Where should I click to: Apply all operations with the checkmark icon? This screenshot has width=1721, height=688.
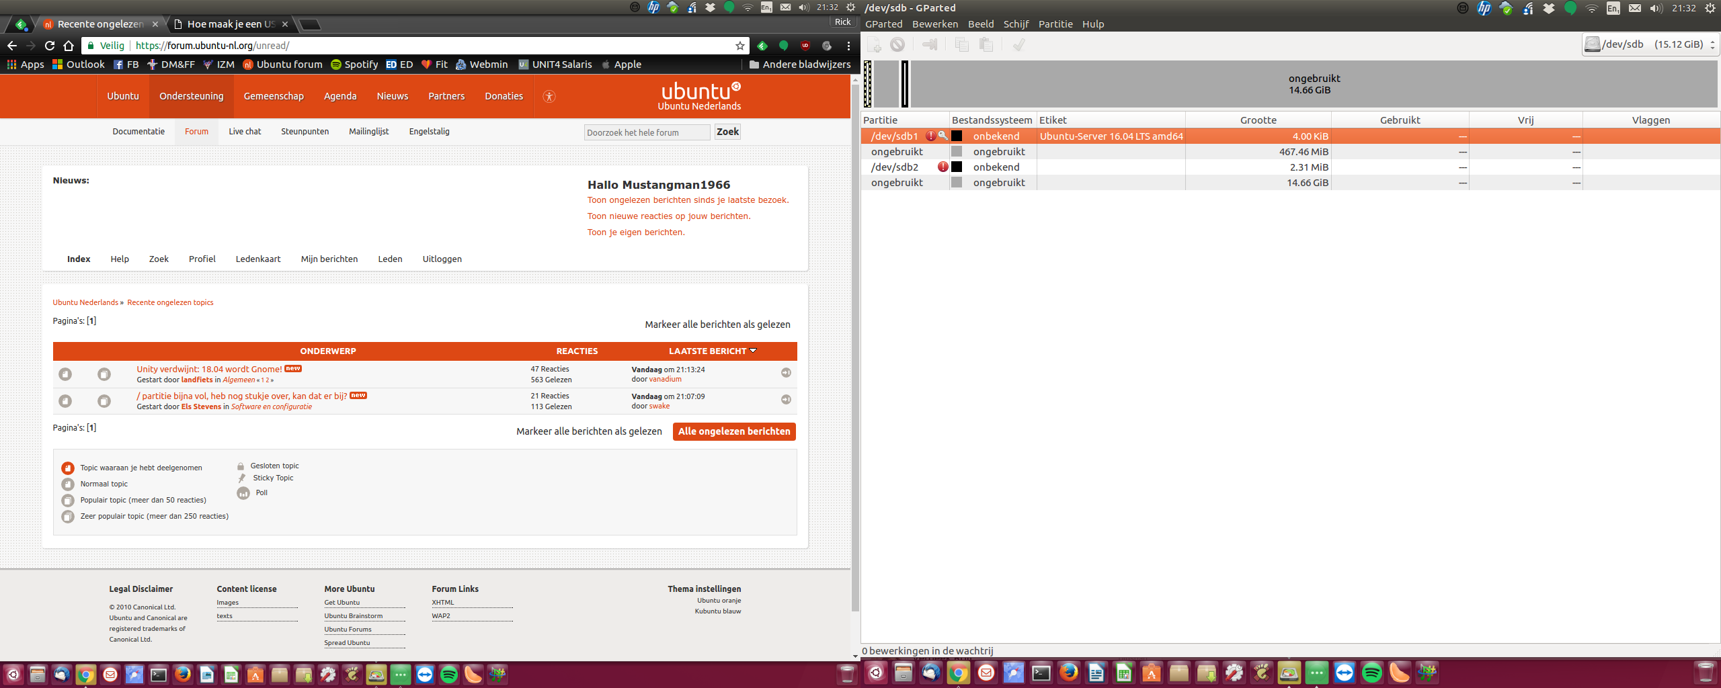[x=1019, y=45]
